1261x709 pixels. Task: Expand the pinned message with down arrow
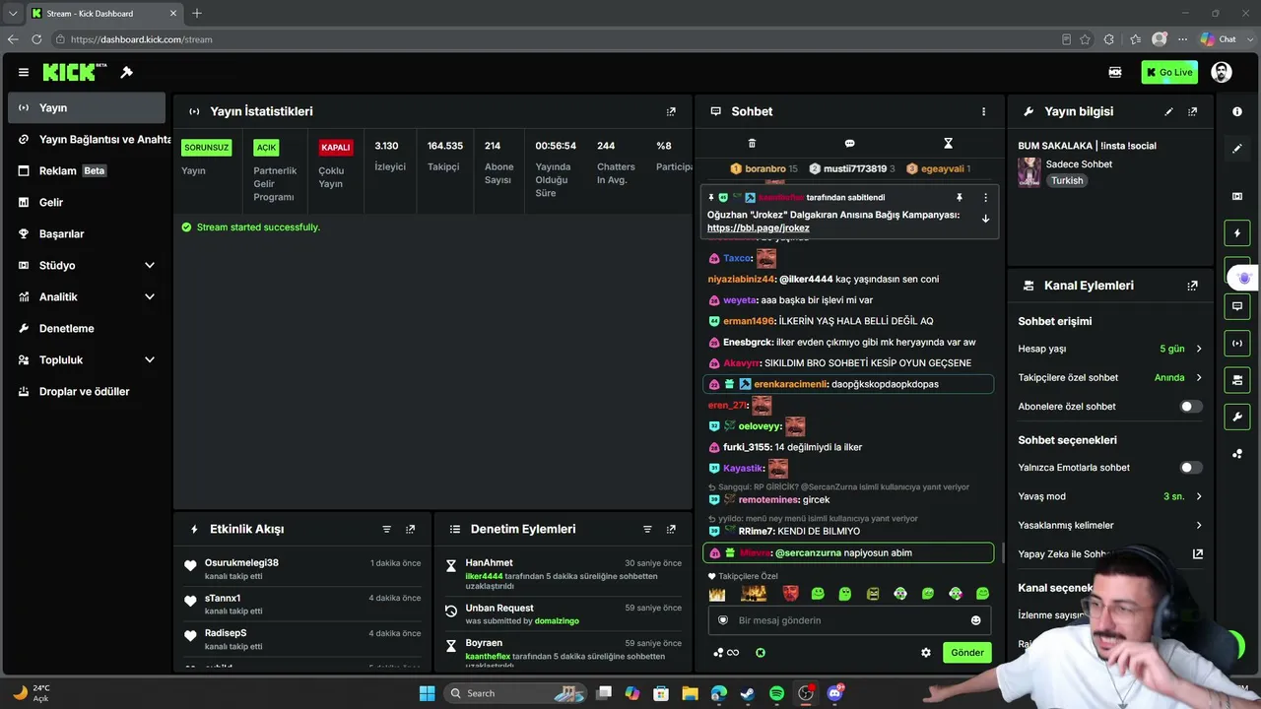pos(985,219)
